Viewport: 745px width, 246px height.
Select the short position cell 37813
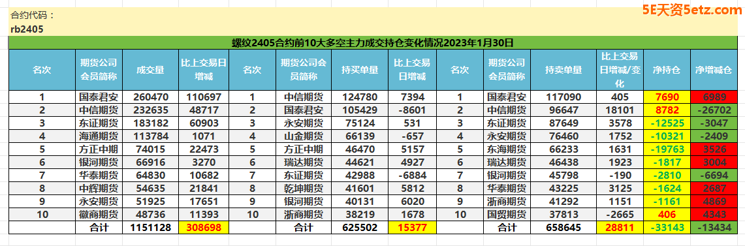(x=563, y=214)
